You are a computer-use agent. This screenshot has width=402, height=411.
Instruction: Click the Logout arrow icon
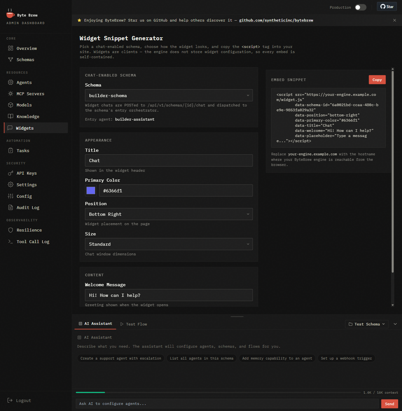pos(10,400)
